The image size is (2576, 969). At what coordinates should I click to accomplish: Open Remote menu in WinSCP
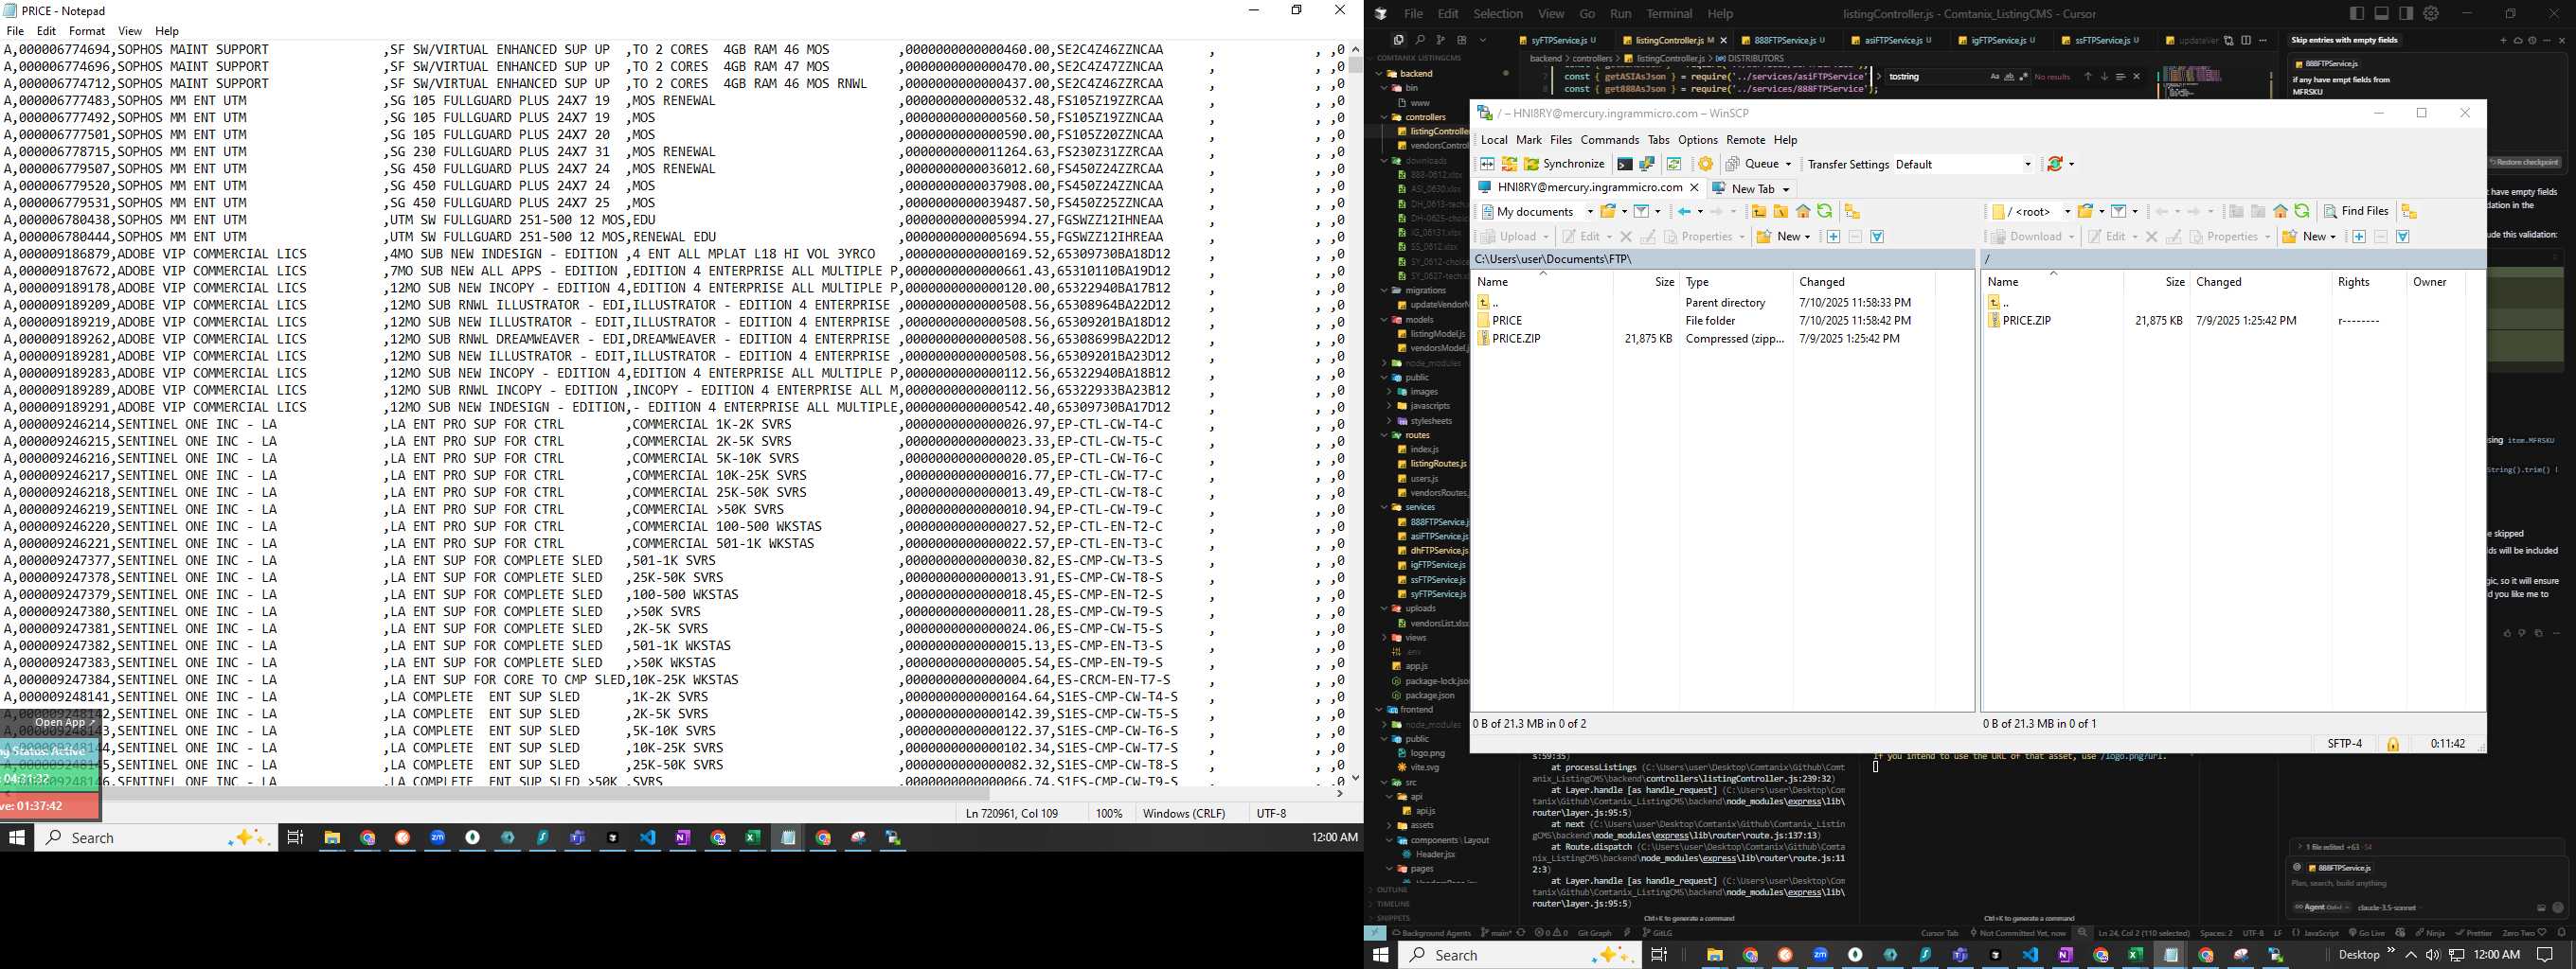pos(1745,140)
